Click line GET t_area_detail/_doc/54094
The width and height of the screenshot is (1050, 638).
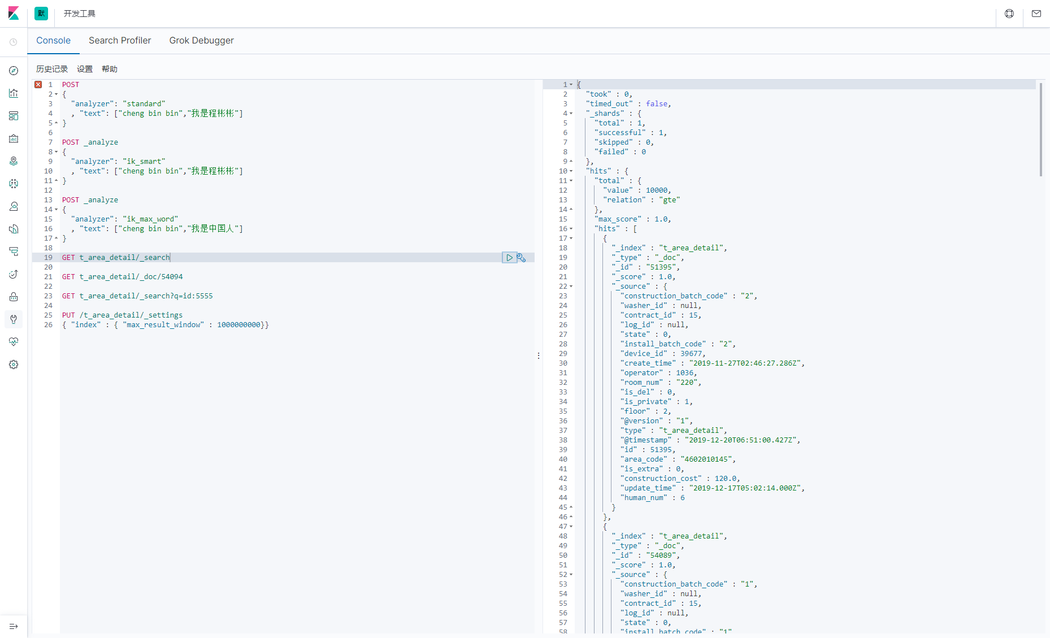tap(123, 277)
